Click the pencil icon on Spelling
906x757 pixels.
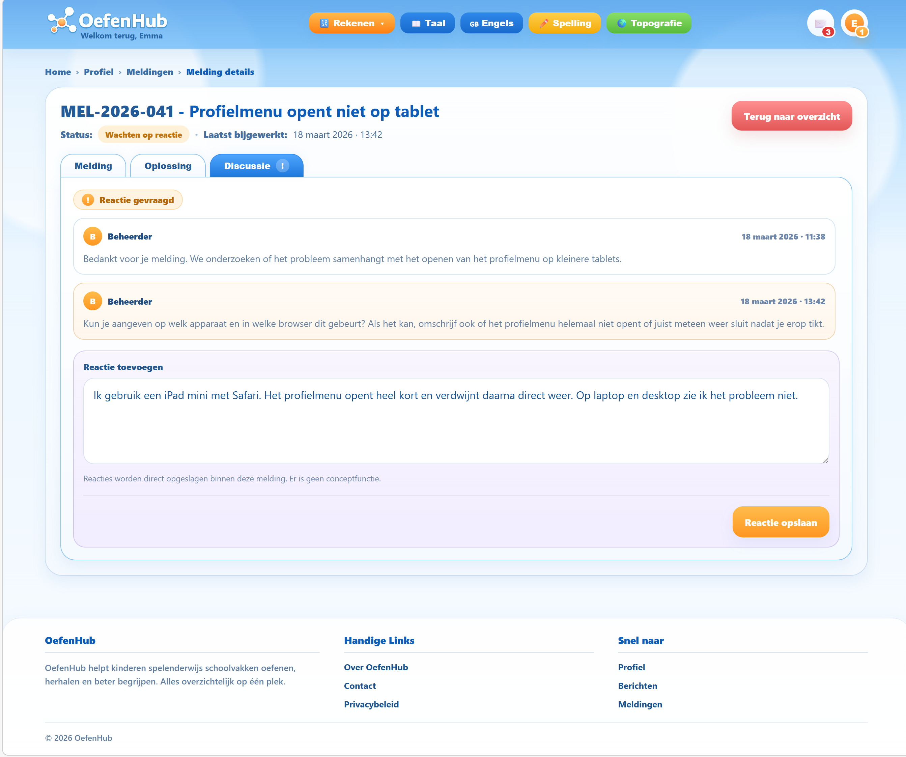click(544, 23)
